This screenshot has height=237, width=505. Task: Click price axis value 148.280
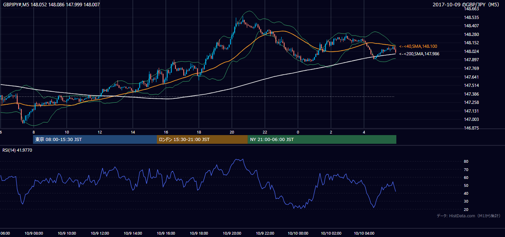click(471, 34)
